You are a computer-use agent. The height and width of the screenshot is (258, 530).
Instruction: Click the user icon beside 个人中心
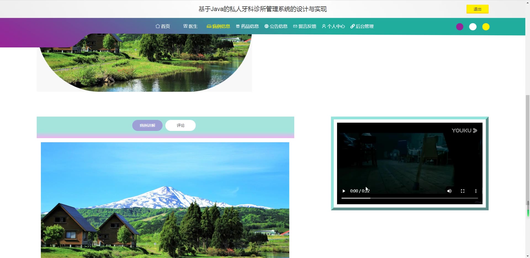pos(324,26)
